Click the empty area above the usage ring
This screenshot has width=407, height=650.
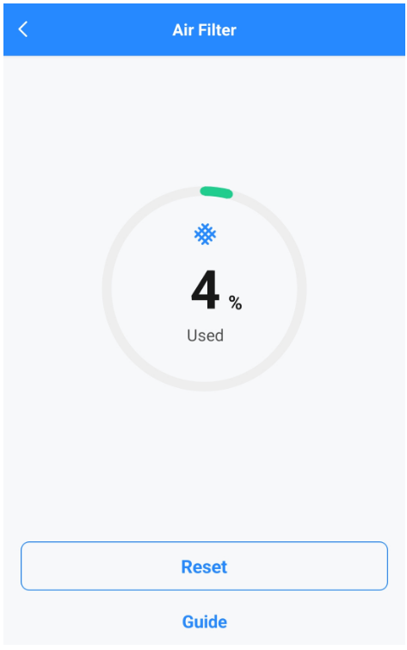(204, 120)
